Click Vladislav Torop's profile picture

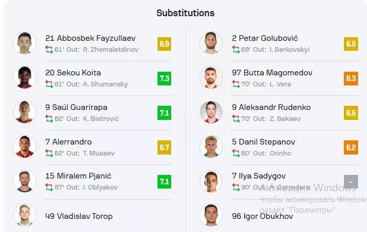click(25, 215)
